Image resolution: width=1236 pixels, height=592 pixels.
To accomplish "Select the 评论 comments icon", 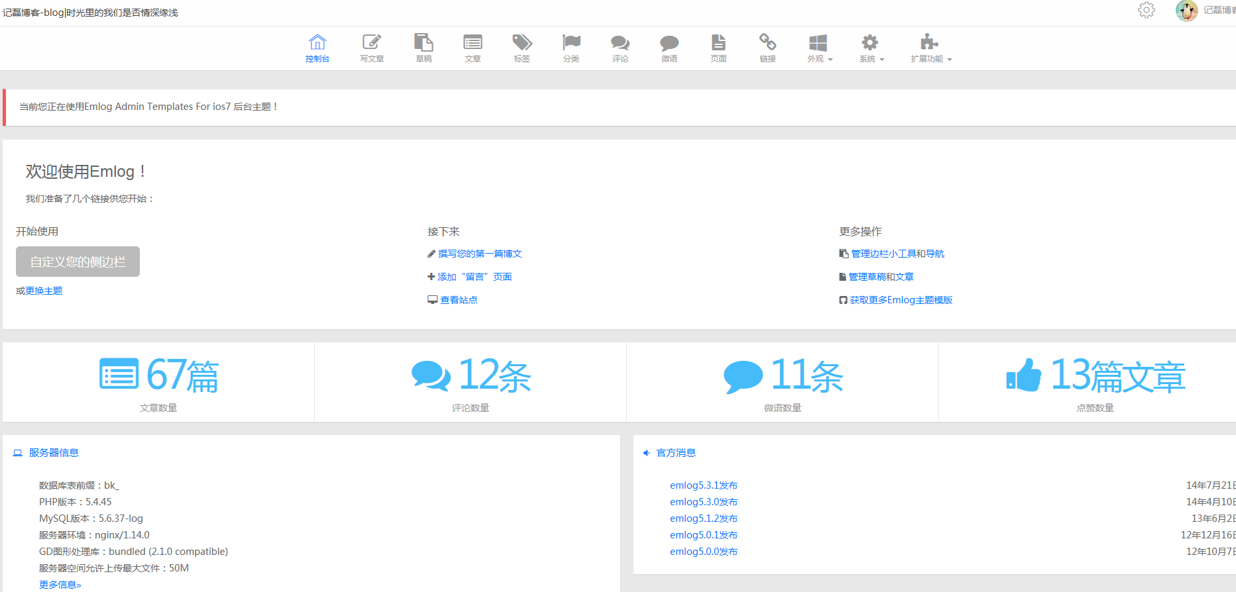I will pyautogui.click(x=620, y=43).
